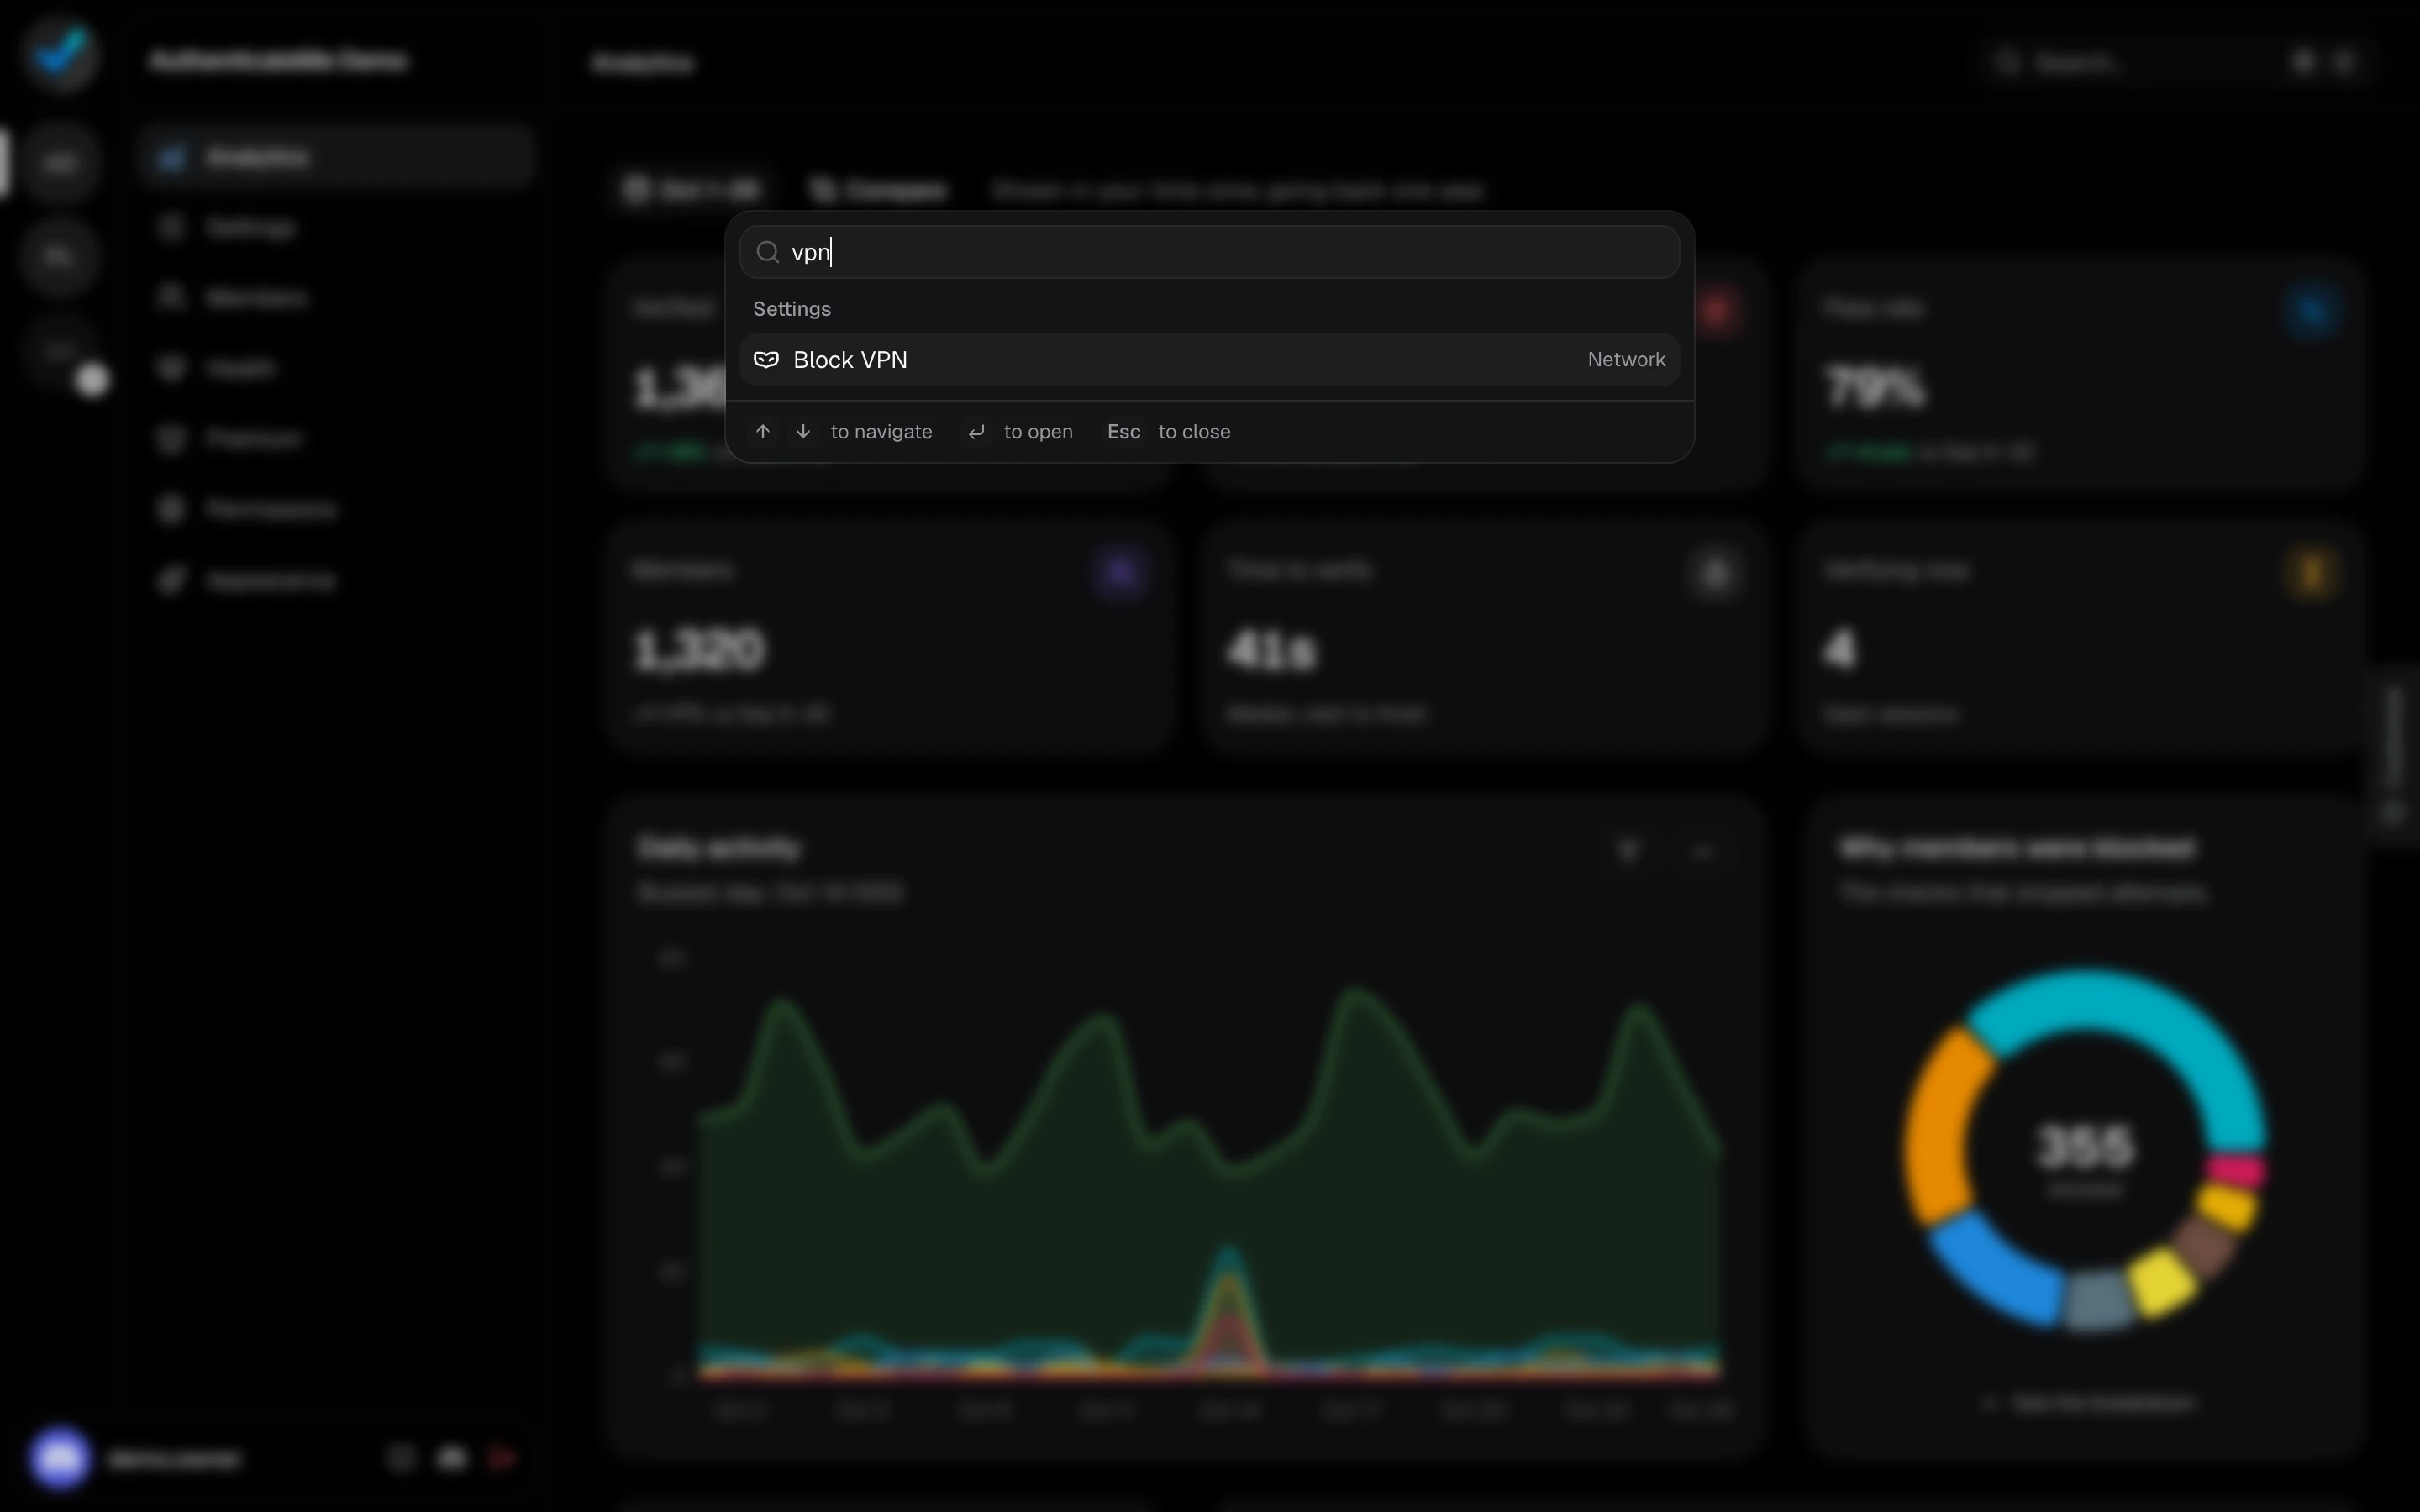The width and height of the screenshot is (2420, 1512).
Task: Click the down arrow key hint
Action: point(803,432)
